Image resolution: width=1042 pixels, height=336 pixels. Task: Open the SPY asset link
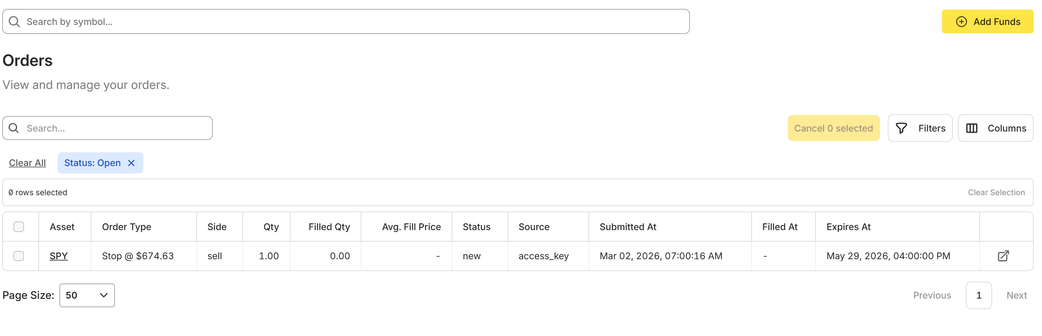pos(59,256)
